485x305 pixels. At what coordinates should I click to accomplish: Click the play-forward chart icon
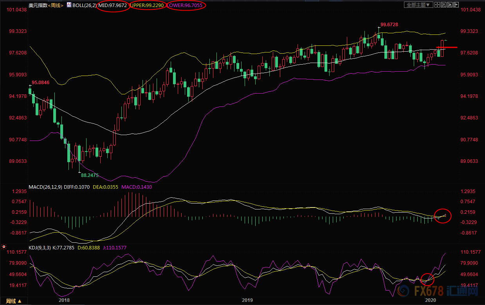click(x=450, y=5)
